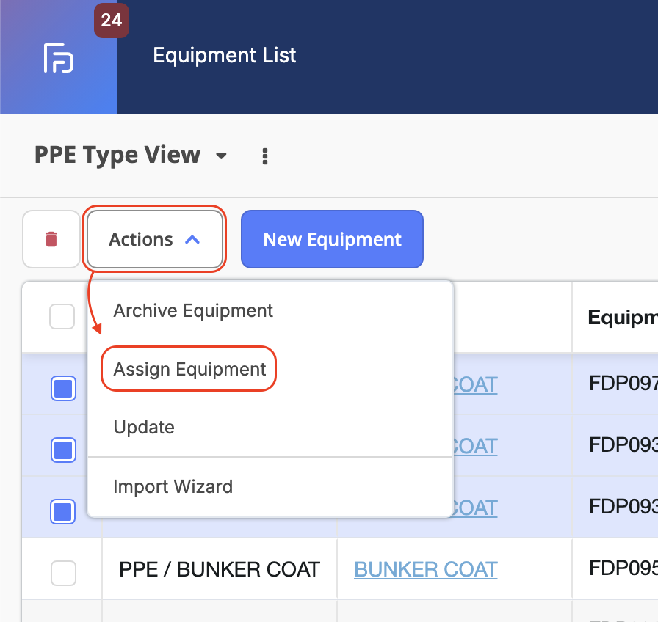Open the fully visible BUNKER COAT link
Image resolution: width=658 pixels, height=622 pixels.
pyautogui.click(x=425, y=569)
